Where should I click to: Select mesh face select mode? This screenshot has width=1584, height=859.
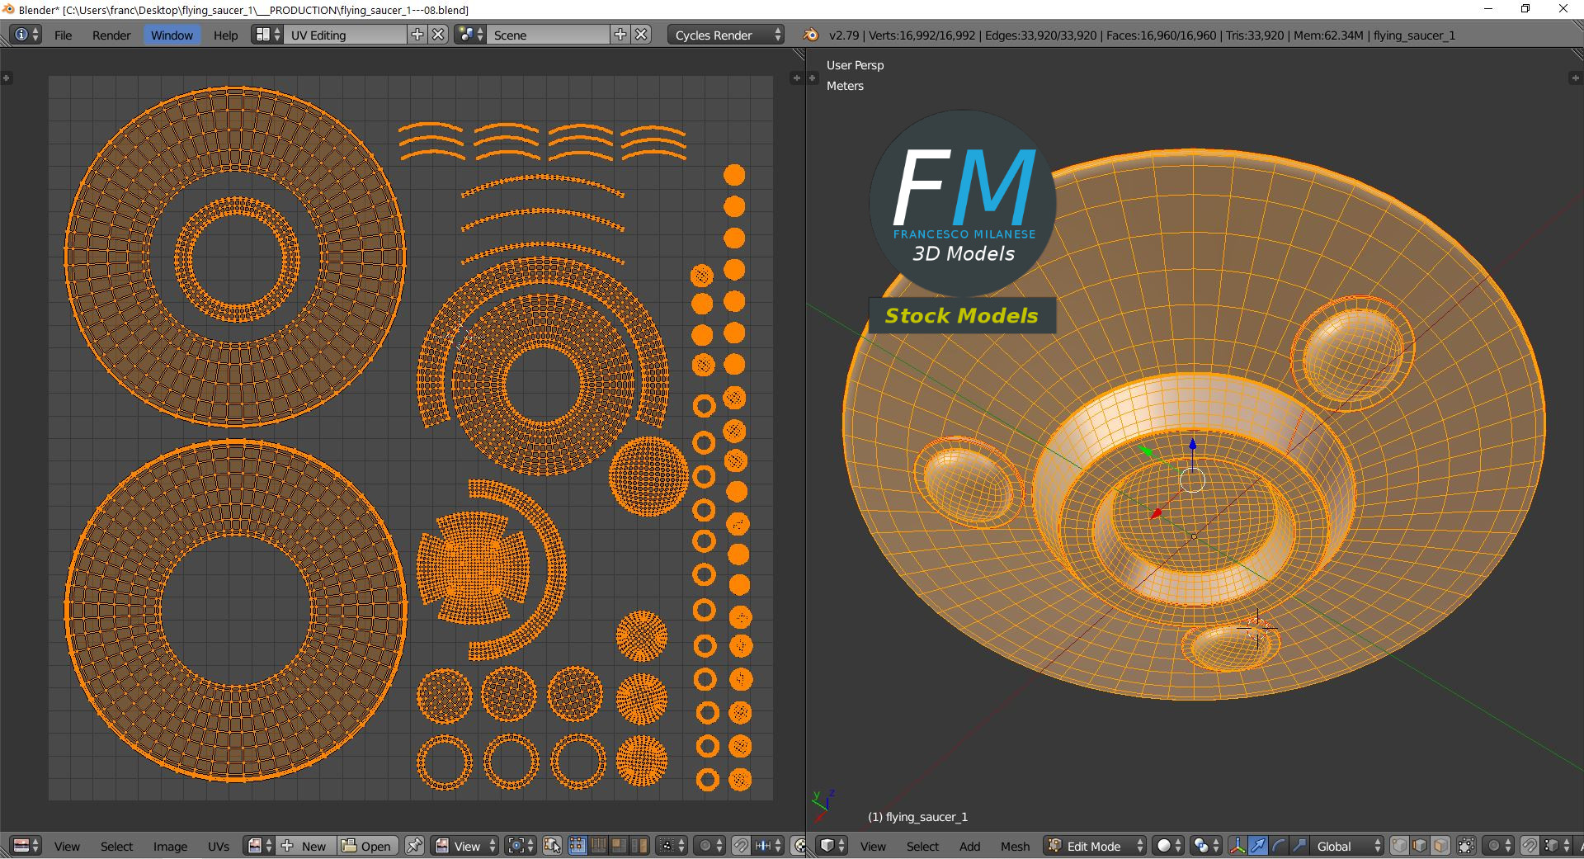1440,846
